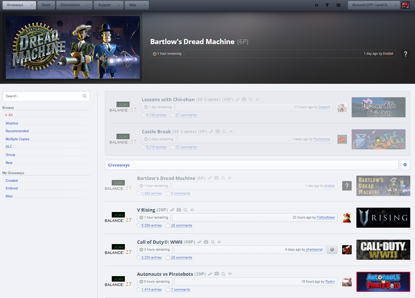Image resolution: width=415 pixels, height=298 pixels.
Task: Expand the Discussions dropdown arrow
Action: (88, 5)
